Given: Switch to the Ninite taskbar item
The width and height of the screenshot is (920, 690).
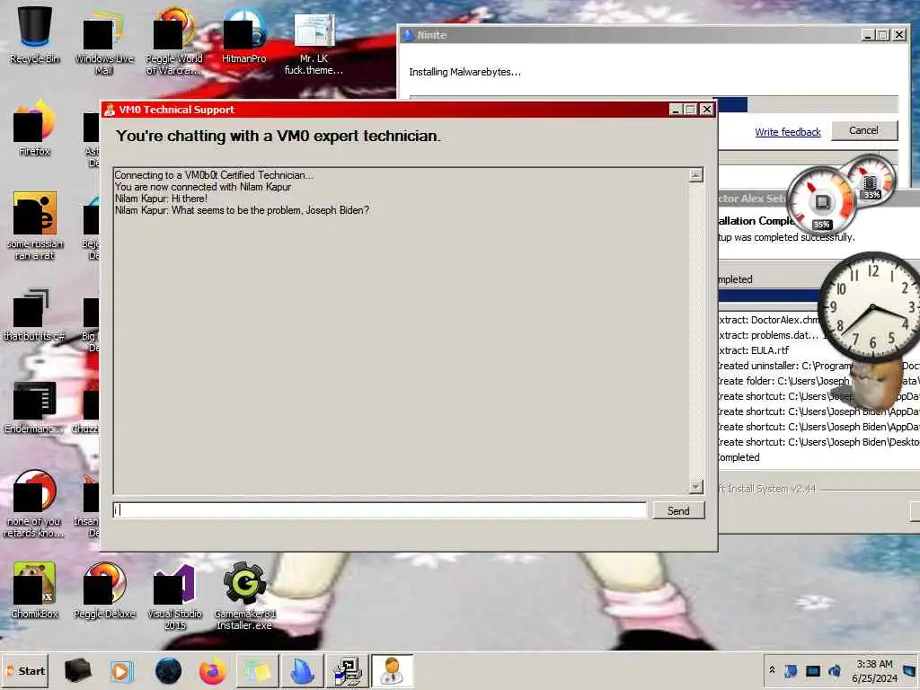Looking at the screenshot, I should point(302,670).
